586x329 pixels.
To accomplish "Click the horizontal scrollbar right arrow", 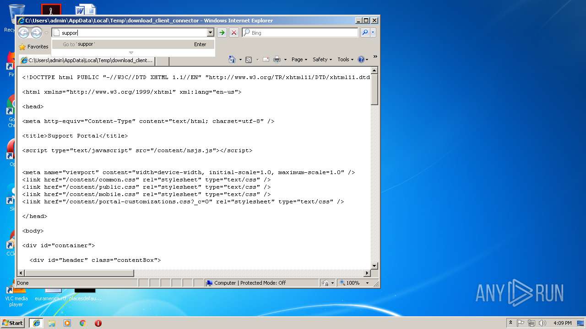I will tap(367, 273).
